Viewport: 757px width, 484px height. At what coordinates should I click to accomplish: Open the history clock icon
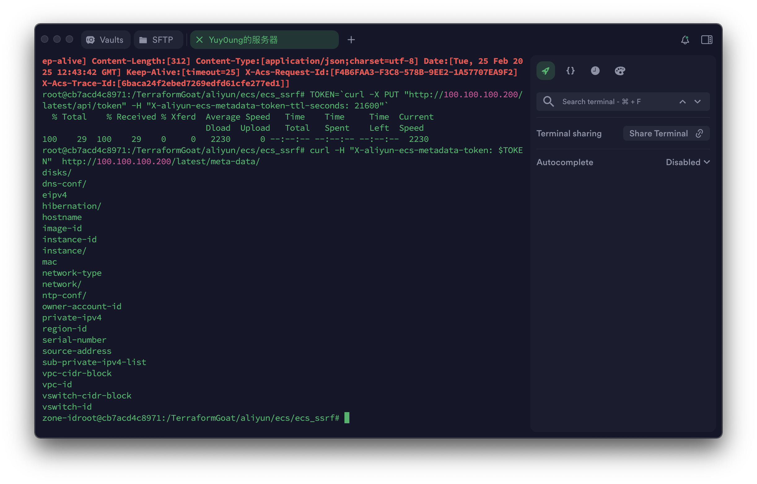pyautogui.click(x=595, y=71)
